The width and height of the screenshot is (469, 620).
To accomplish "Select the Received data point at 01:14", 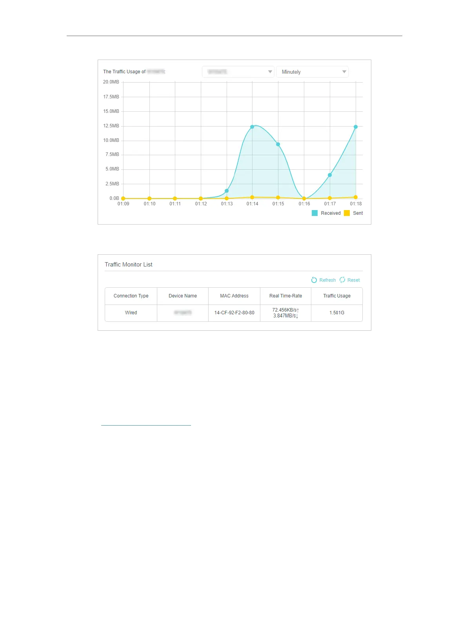I will click(252, 127).
